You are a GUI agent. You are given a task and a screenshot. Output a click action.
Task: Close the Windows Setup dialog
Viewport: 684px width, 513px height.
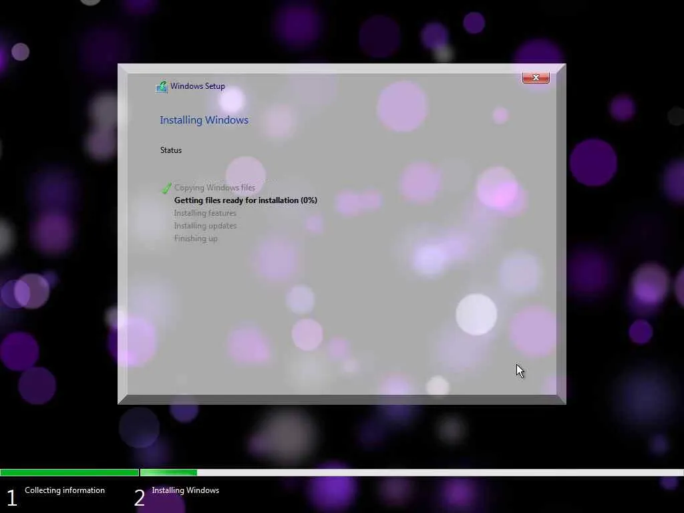(536, 77)
